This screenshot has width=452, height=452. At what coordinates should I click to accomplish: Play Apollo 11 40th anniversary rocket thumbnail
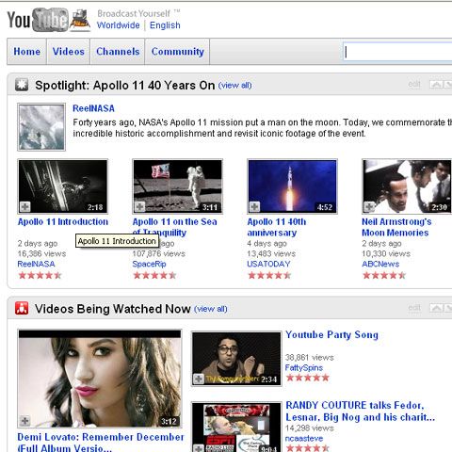click(x=293, y=186)
